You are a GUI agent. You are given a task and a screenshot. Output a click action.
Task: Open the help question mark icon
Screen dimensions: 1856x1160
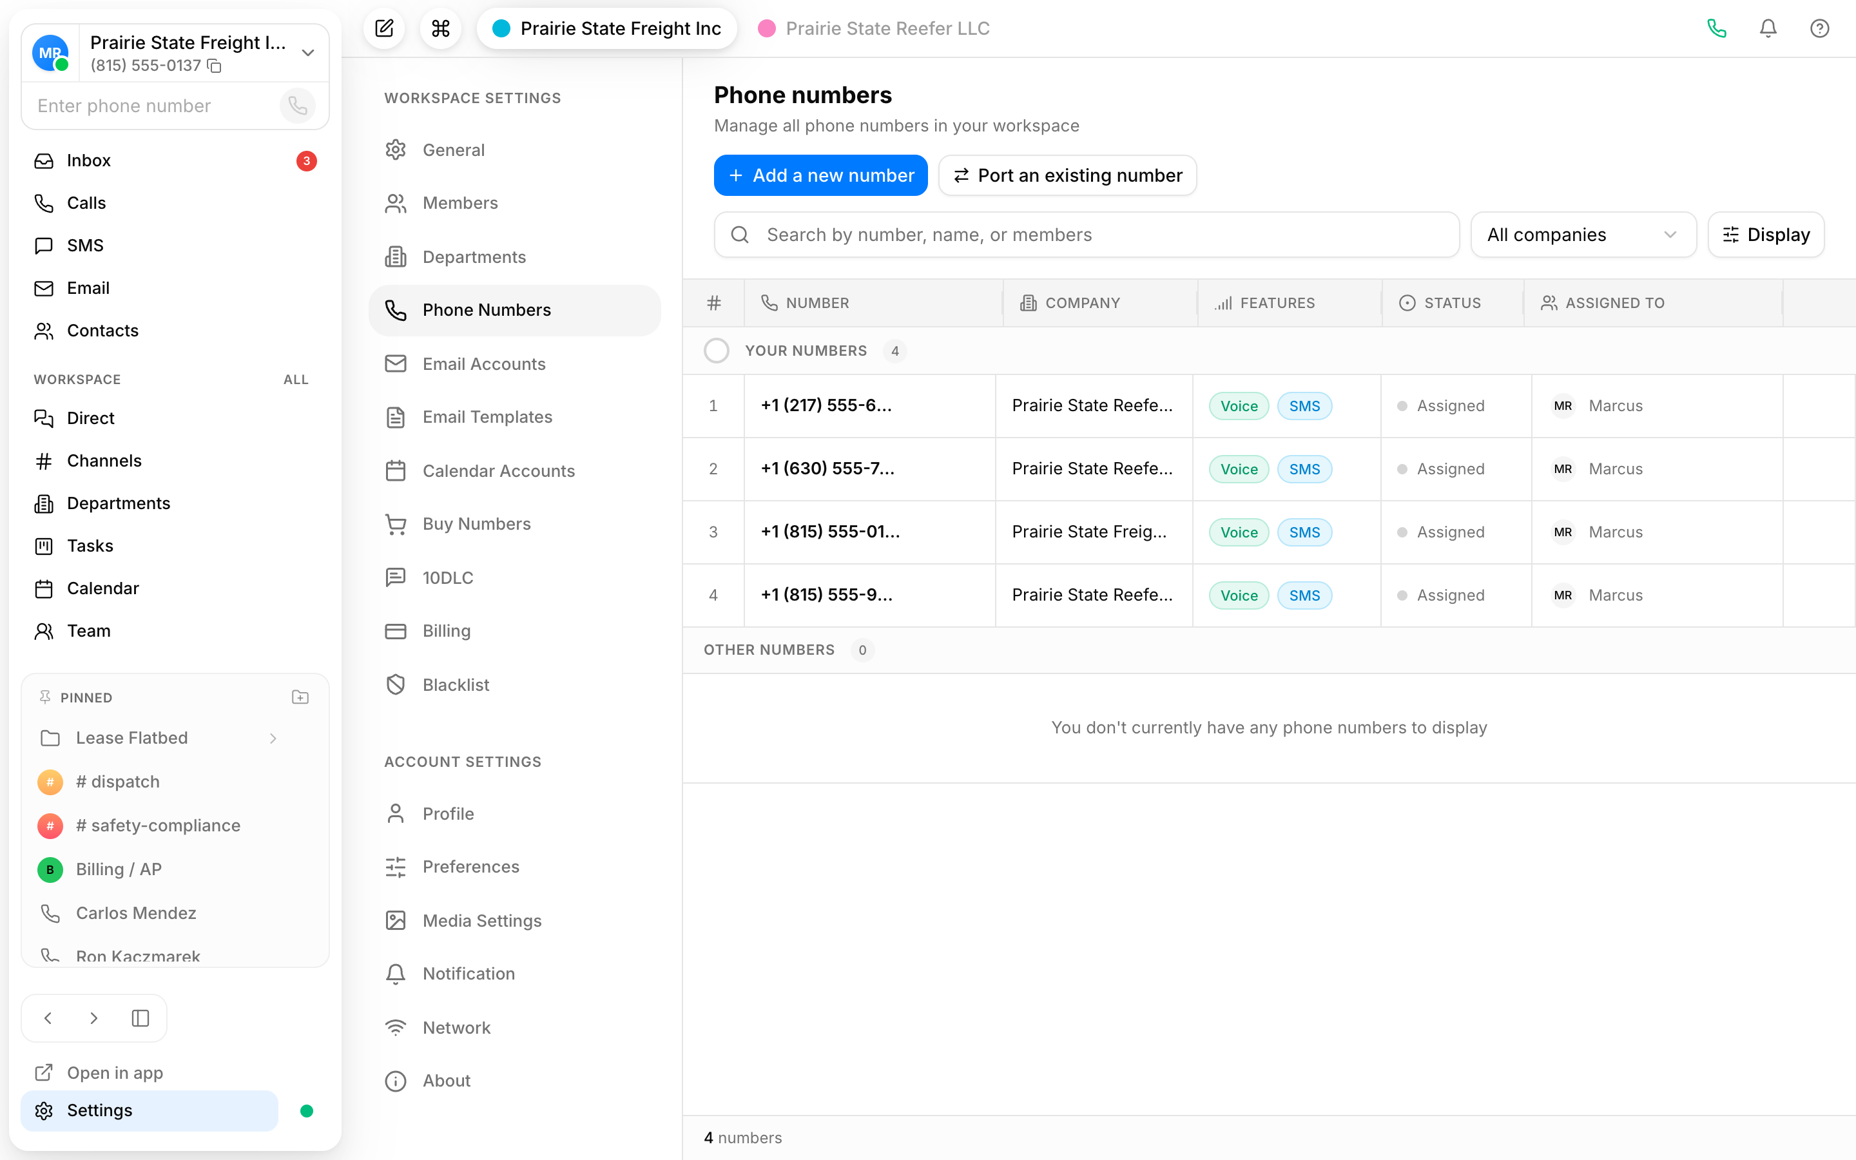tap(1819, 28)
